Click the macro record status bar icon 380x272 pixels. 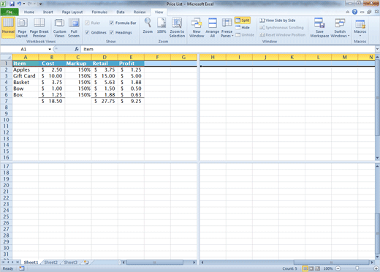[x=22, y=268]
